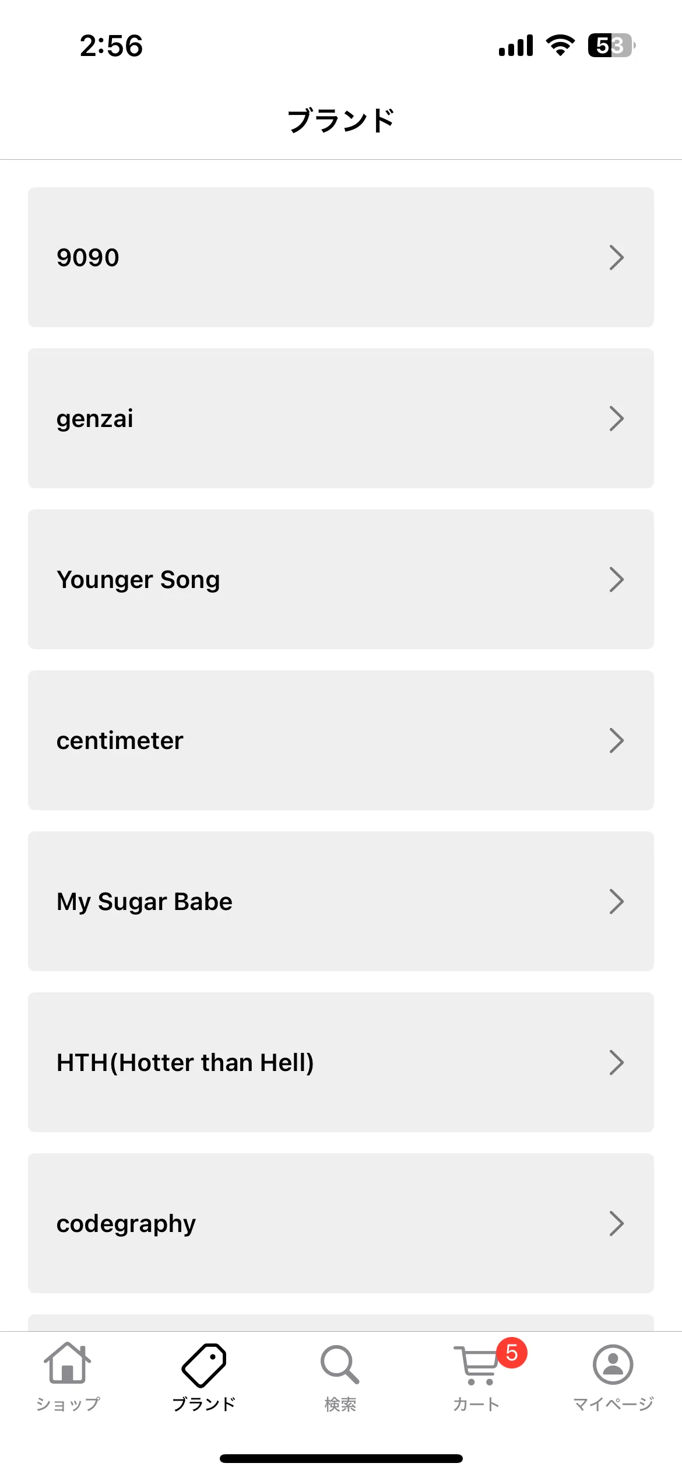Tap the magnifier search icon
The height and width of the screenshot is (1477, 682).
click(340, 1364)
